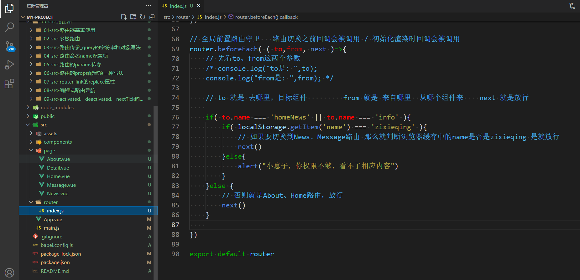Collapse the router folder in tree
This screenshot has height=280, width=580.
pos(31,202)
